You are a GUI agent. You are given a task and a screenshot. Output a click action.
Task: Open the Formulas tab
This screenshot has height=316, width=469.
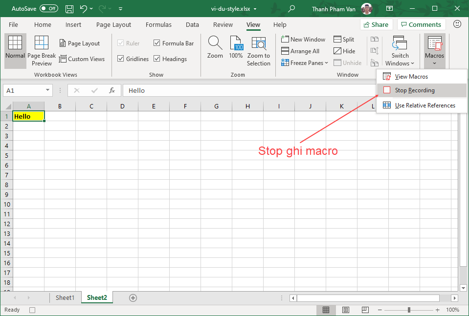point(158,25)
